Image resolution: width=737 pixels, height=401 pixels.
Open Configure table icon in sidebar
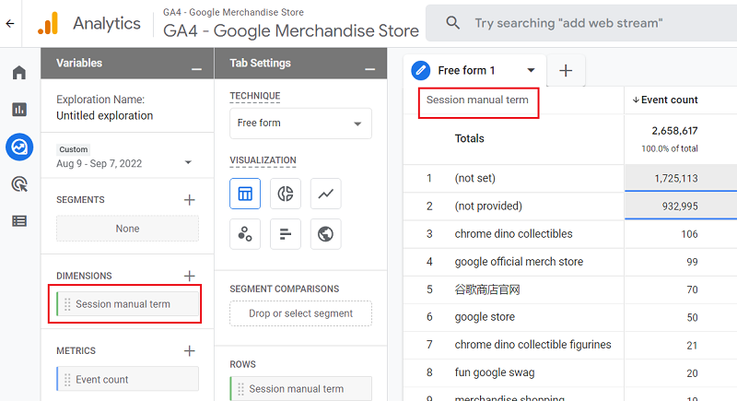point(18,221)
